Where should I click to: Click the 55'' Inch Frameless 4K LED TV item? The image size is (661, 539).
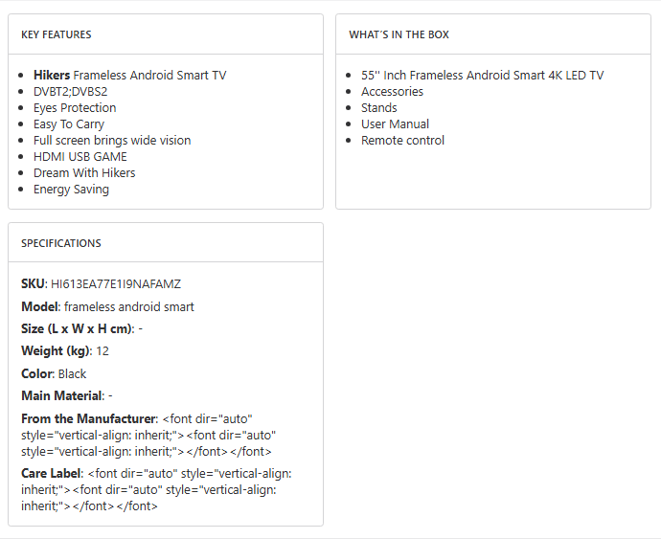point(482,75)
